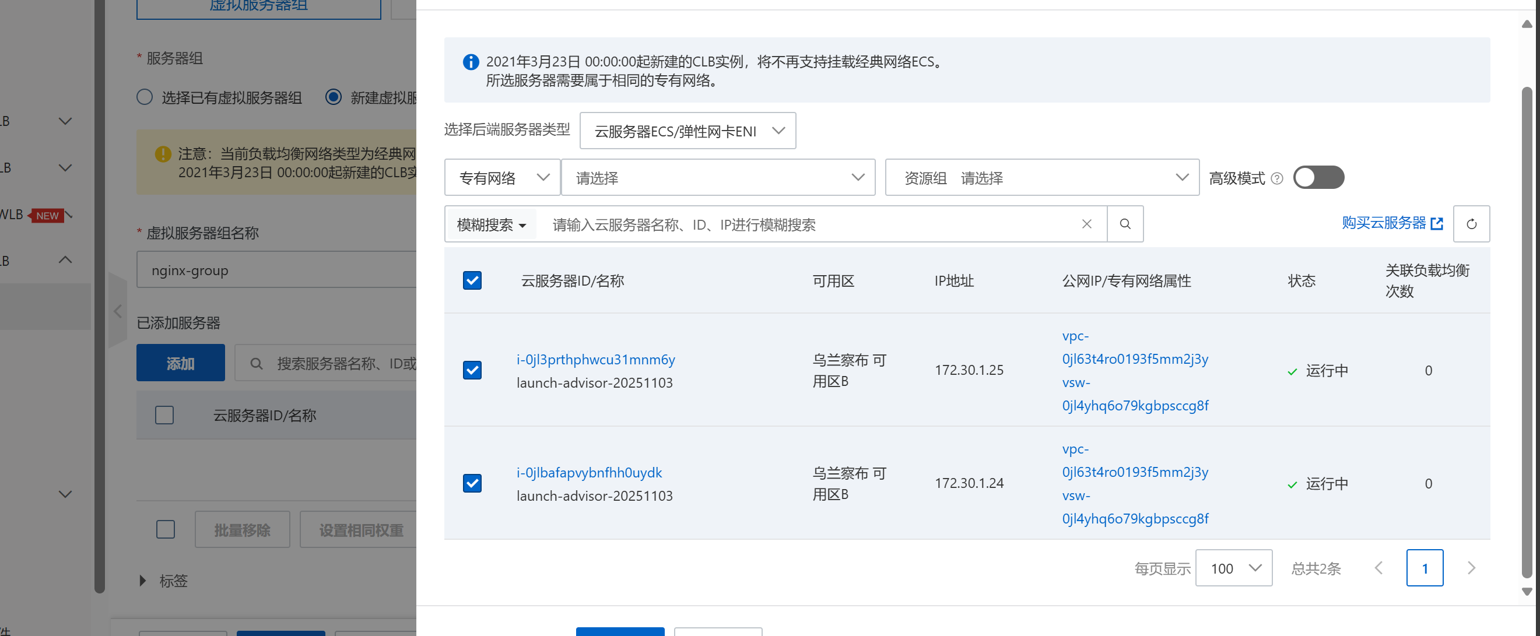Click the magnifier search button

coord(1124,224)
